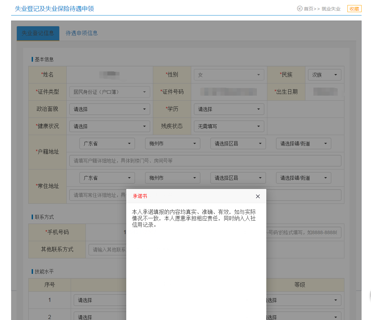Open 户籍地址 区县 dropdown

[238, 143]
